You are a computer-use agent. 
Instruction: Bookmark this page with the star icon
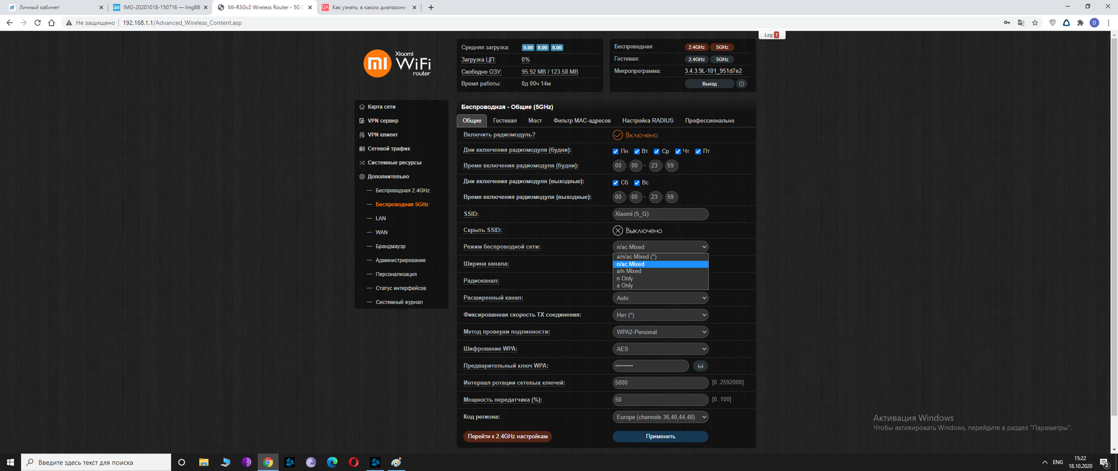1035,23
